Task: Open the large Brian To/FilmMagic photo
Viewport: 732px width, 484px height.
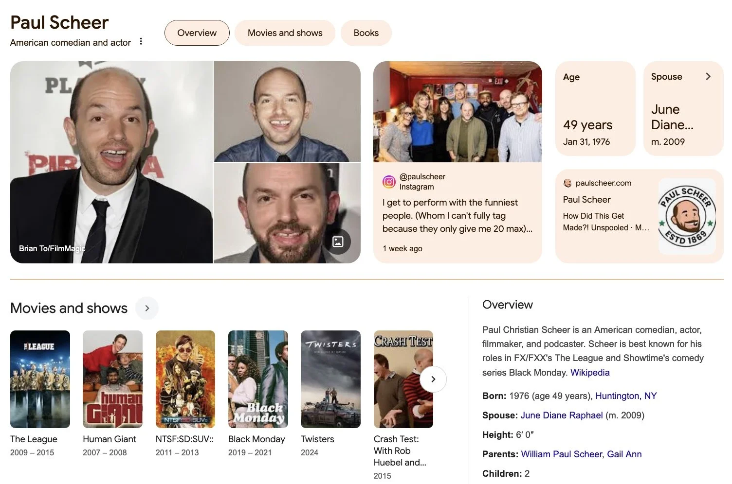Action: (111, 162)
